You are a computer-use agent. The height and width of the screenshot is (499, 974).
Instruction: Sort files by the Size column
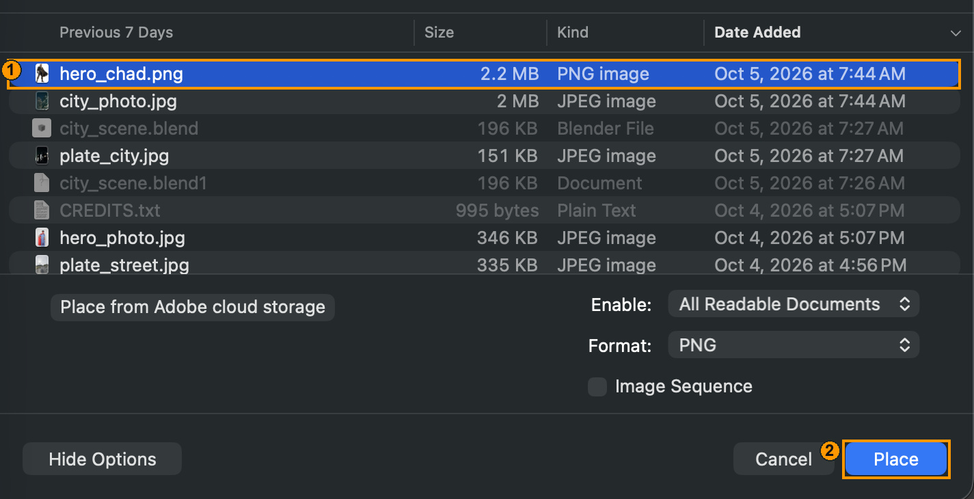[439, 32]
